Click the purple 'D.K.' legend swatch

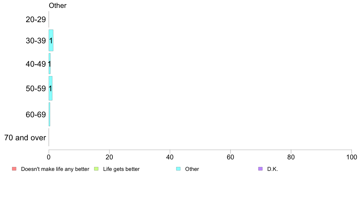coord(260,169)
